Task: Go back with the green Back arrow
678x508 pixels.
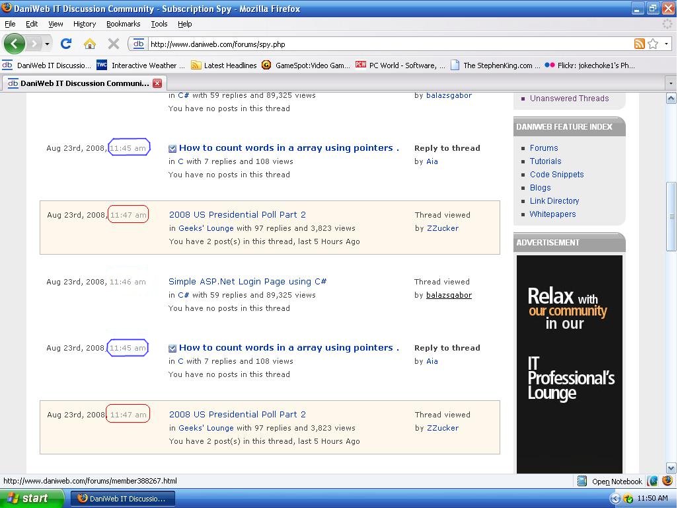Action: click(15, 44)
